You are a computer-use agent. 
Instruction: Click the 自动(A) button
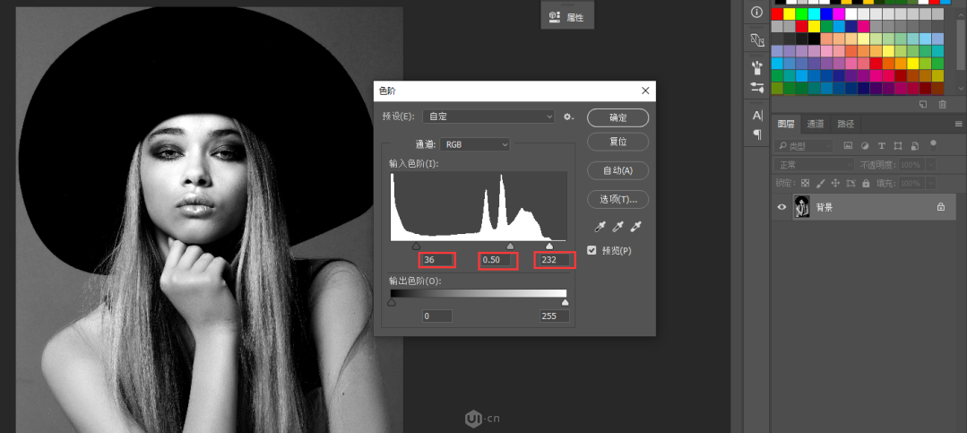point(617,170)
